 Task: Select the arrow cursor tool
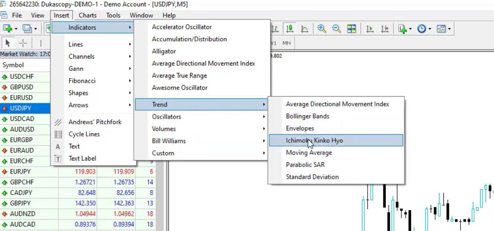point(7,43)
